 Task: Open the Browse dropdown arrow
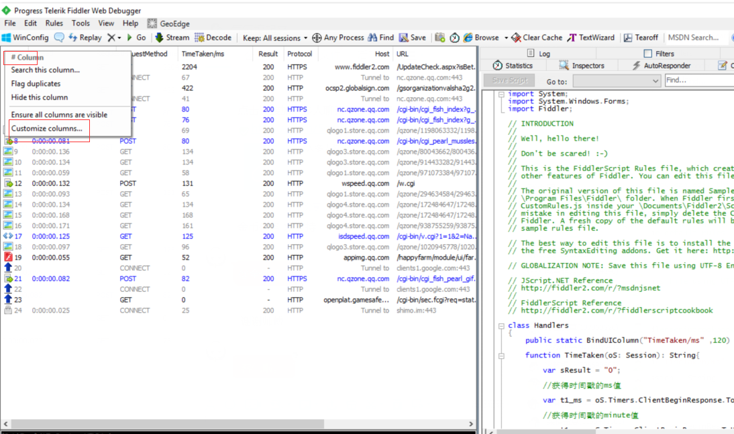point(506,38)
